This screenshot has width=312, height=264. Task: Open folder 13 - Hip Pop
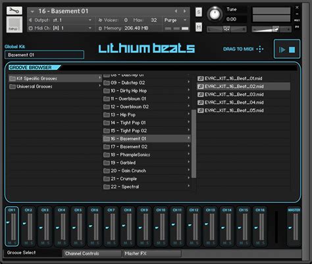tap(147, 115)
